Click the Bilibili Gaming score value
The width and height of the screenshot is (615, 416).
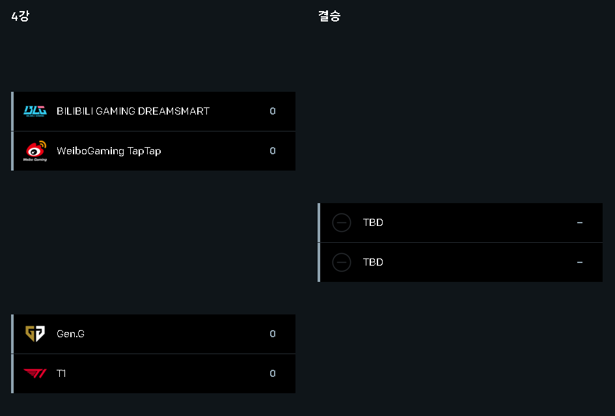pyautogui.click(x=273, y=111)
